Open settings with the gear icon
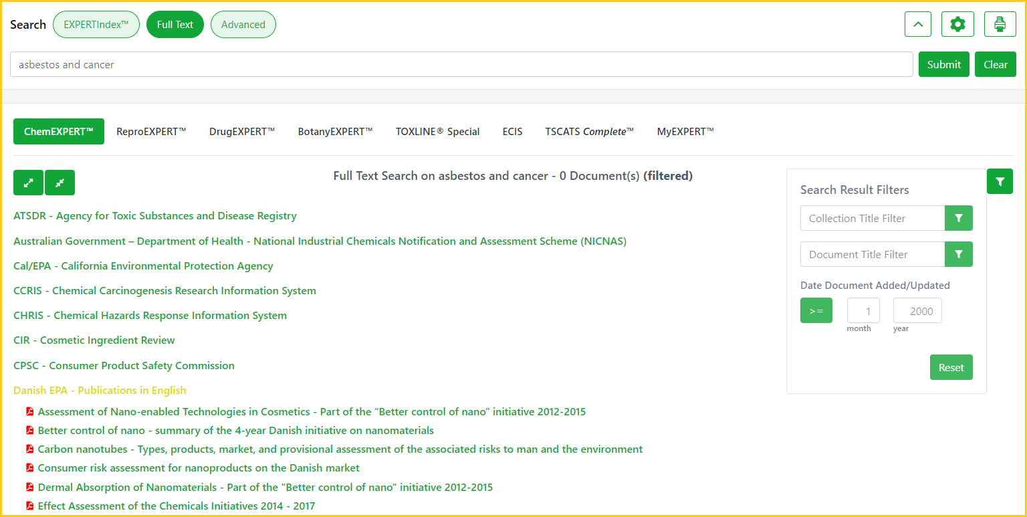The width and height of the screenshot is (1027, 517). pos(957,25)
